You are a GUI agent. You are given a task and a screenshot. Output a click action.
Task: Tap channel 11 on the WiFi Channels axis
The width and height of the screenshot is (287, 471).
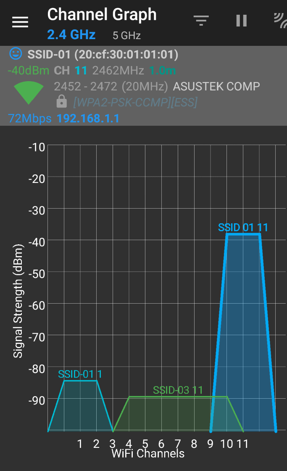point(242,444)
